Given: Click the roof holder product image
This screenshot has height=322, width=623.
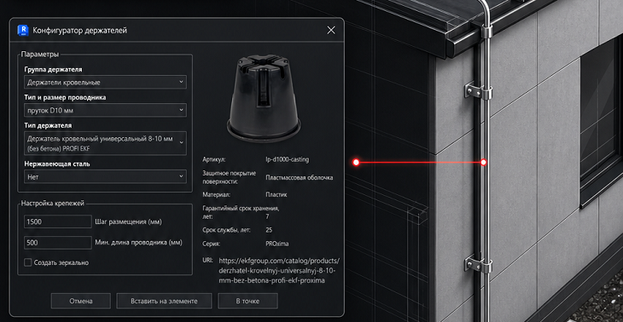Looking at the screenshot, I should [x=263, y=98].
